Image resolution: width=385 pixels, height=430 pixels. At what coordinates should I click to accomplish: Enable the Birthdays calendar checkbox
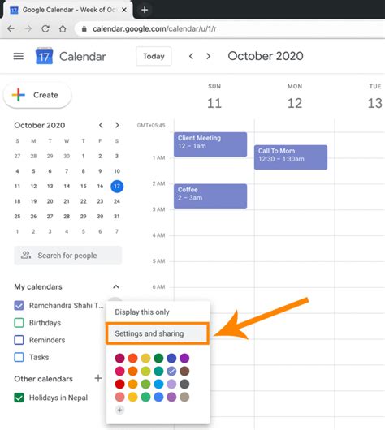point(19,323)
